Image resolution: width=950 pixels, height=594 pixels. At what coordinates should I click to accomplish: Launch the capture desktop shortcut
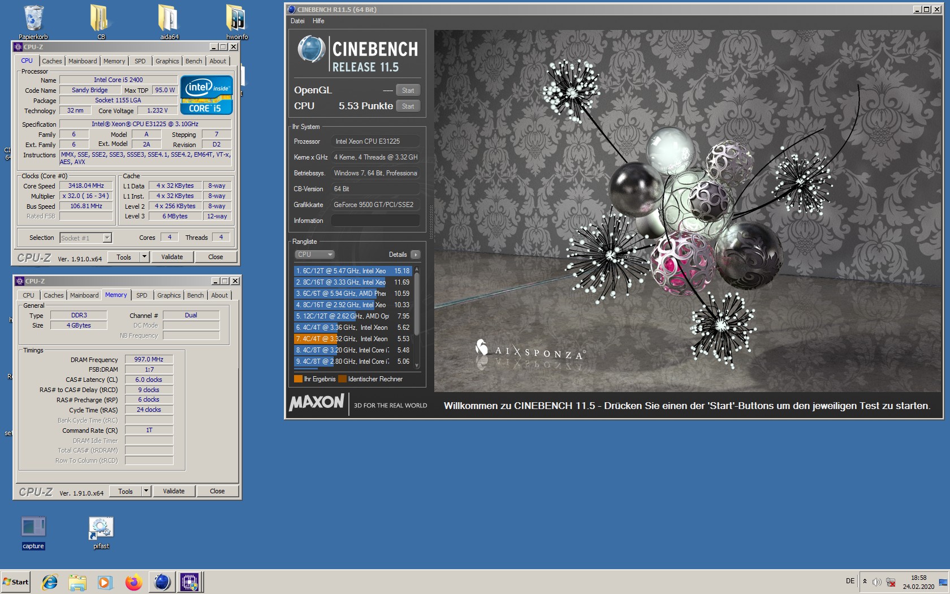(33, 532)
